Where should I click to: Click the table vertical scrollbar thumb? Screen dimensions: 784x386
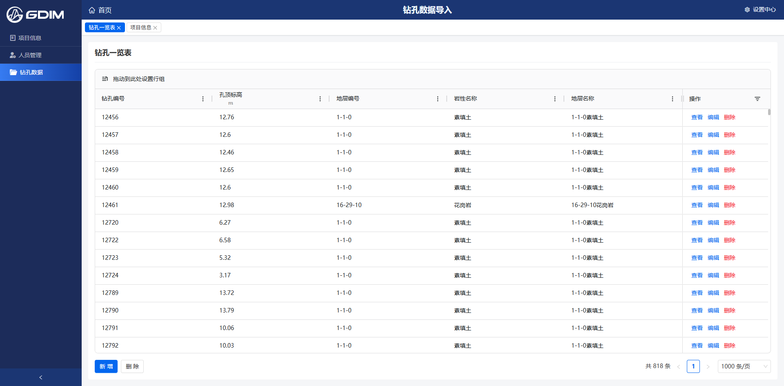[x=769, y=112]
